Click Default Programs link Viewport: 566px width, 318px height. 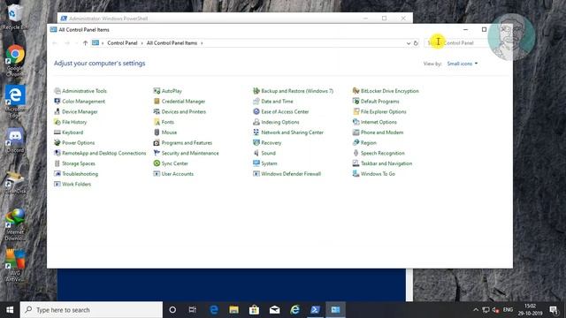[379, 102]
